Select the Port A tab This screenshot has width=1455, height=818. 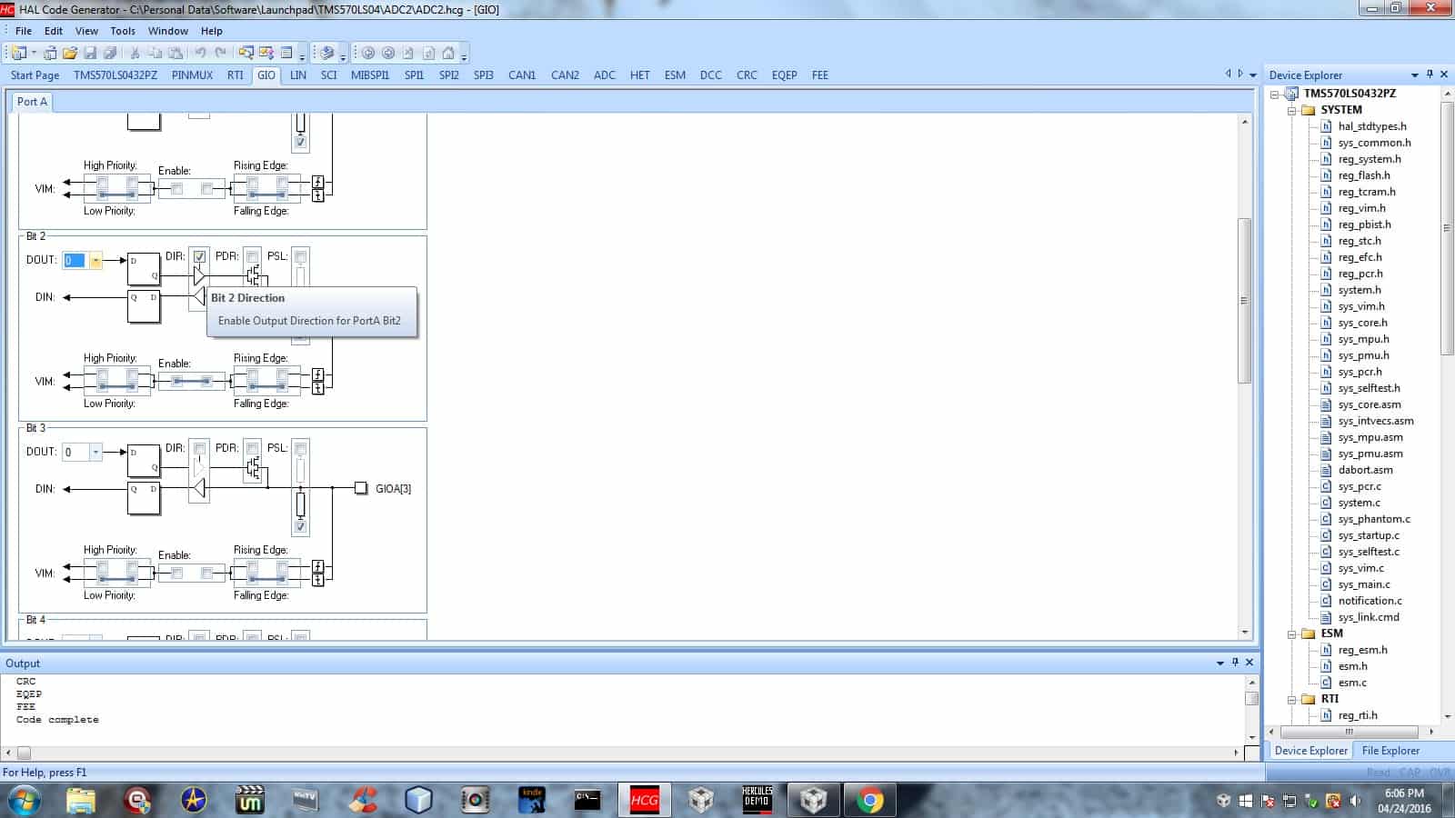(x=32, y=102)
